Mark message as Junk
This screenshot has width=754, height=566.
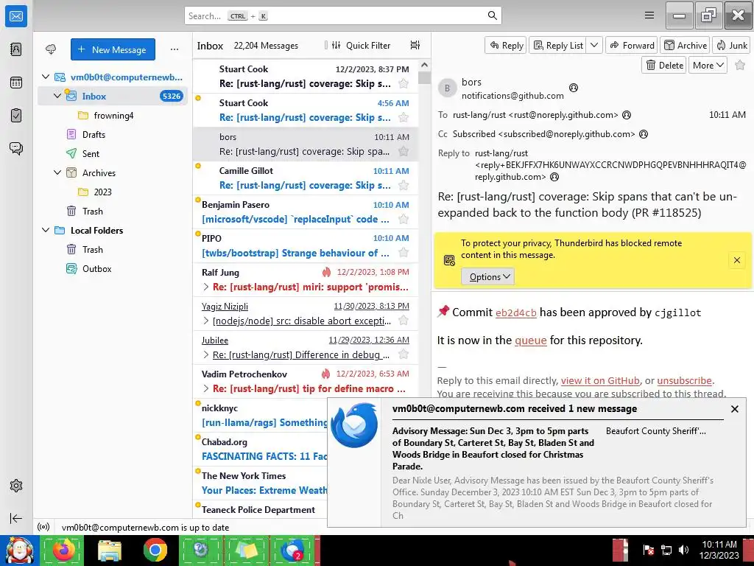(x=732, y=45)
